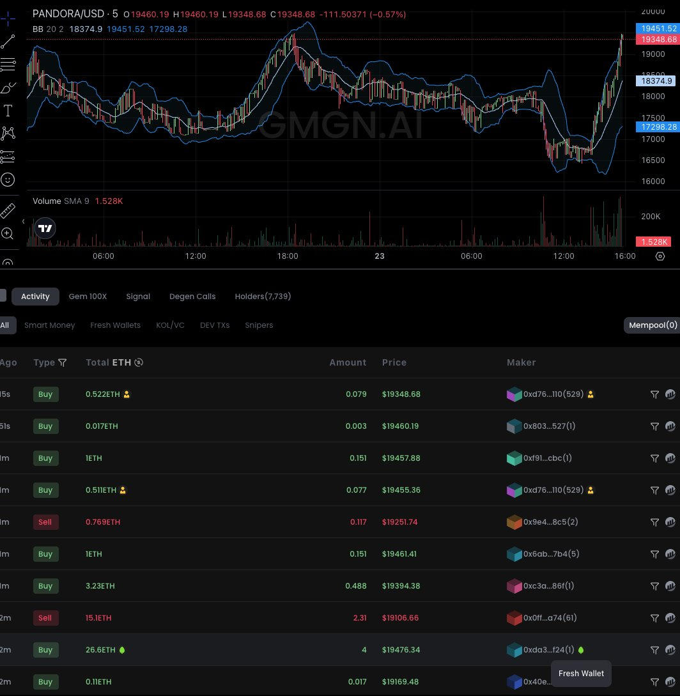The height and width of the screenshot is (696, 680).
Task: Filter by maker 0x9e4...8c5(2)
Action: click(654, 522)
